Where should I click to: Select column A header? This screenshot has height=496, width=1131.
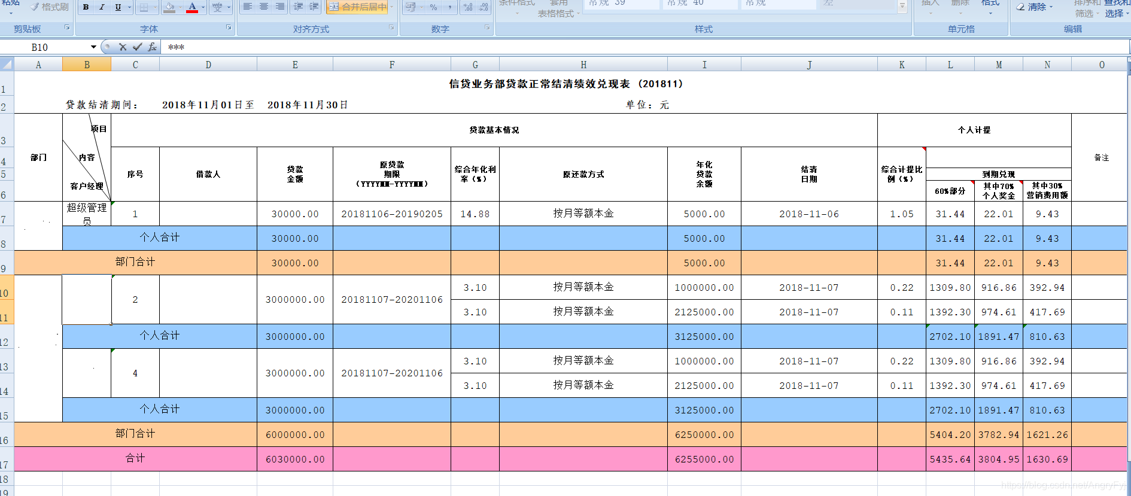tap(38, 65)
